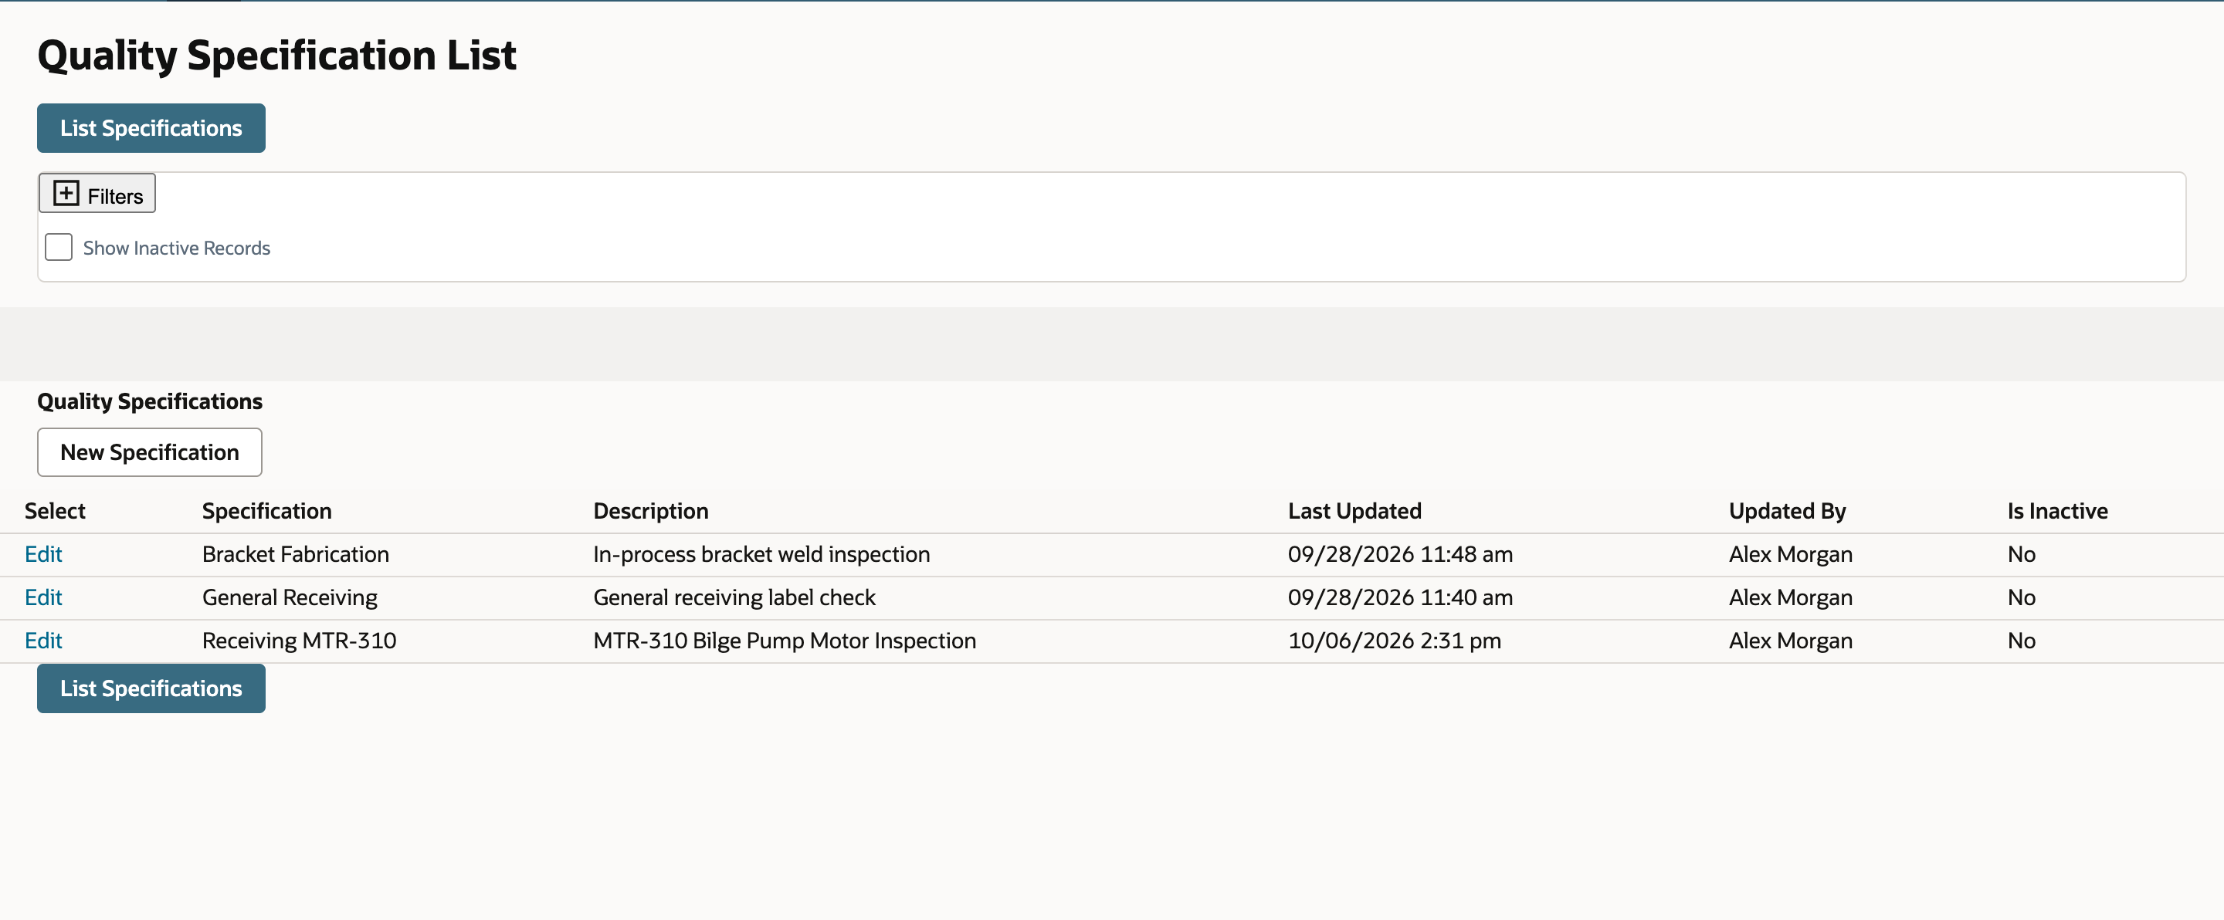Screen dimensions: 2224x920
Task: Enable Show Inactive Records checkbox
Action: 59,248
